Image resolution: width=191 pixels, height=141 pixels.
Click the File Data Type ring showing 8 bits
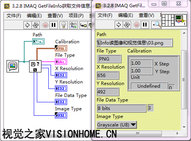click(122, 108)
